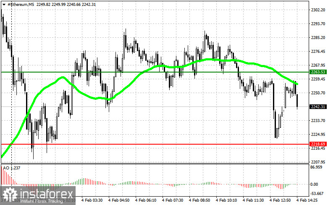
Task: Click the current price label 2242.31
Action: click(318, 106)
